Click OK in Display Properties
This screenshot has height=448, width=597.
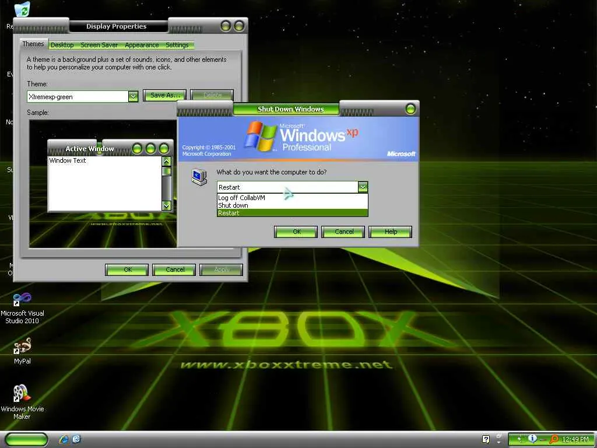click(x=127, y=269)
